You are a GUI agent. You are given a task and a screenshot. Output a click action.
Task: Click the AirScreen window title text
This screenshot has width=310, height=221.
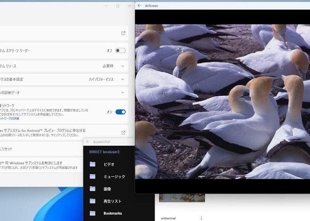(x=152, y=6)
